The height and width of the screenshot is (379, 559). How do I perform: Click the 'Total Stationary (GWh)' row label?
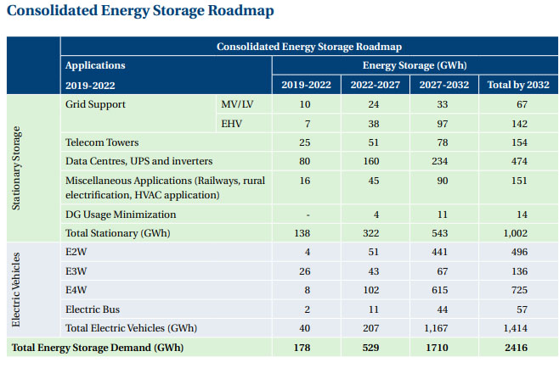(121, 232)
